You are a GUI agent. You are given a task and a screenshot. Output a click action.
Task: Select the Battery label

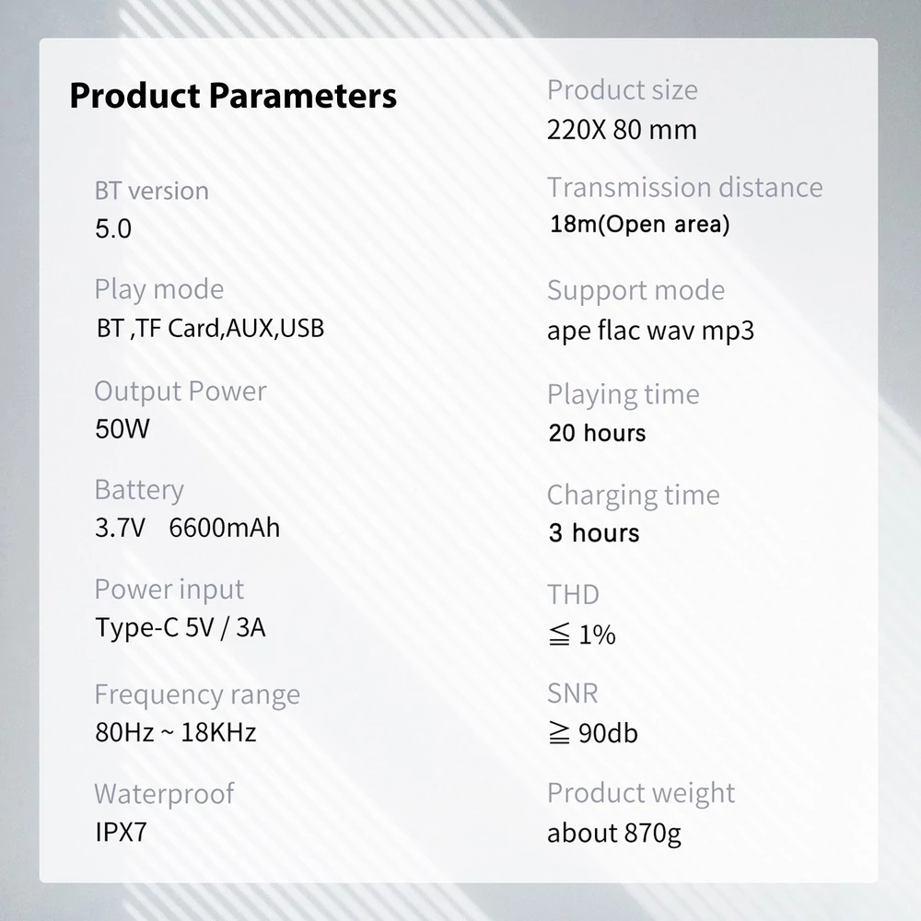click(x=139, y=490)
